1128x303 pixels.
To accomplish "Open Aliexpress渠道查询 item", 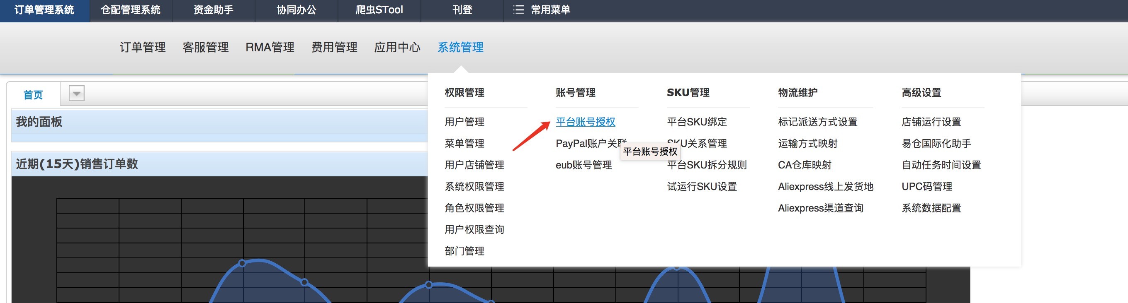I will pyautogui.click(x=820, y=208).
